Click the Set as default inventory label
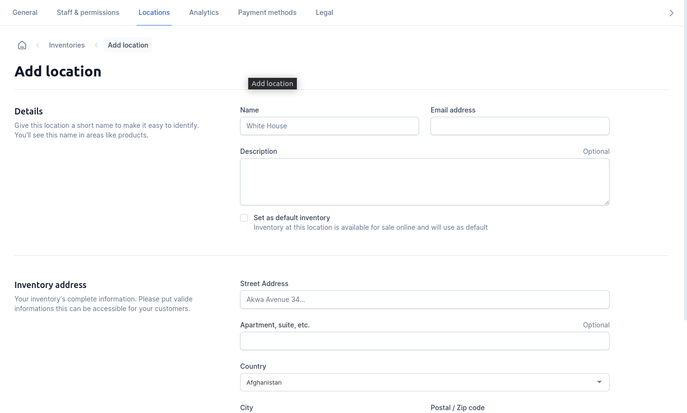Screen dimensions: 687x413 [292, 218]
